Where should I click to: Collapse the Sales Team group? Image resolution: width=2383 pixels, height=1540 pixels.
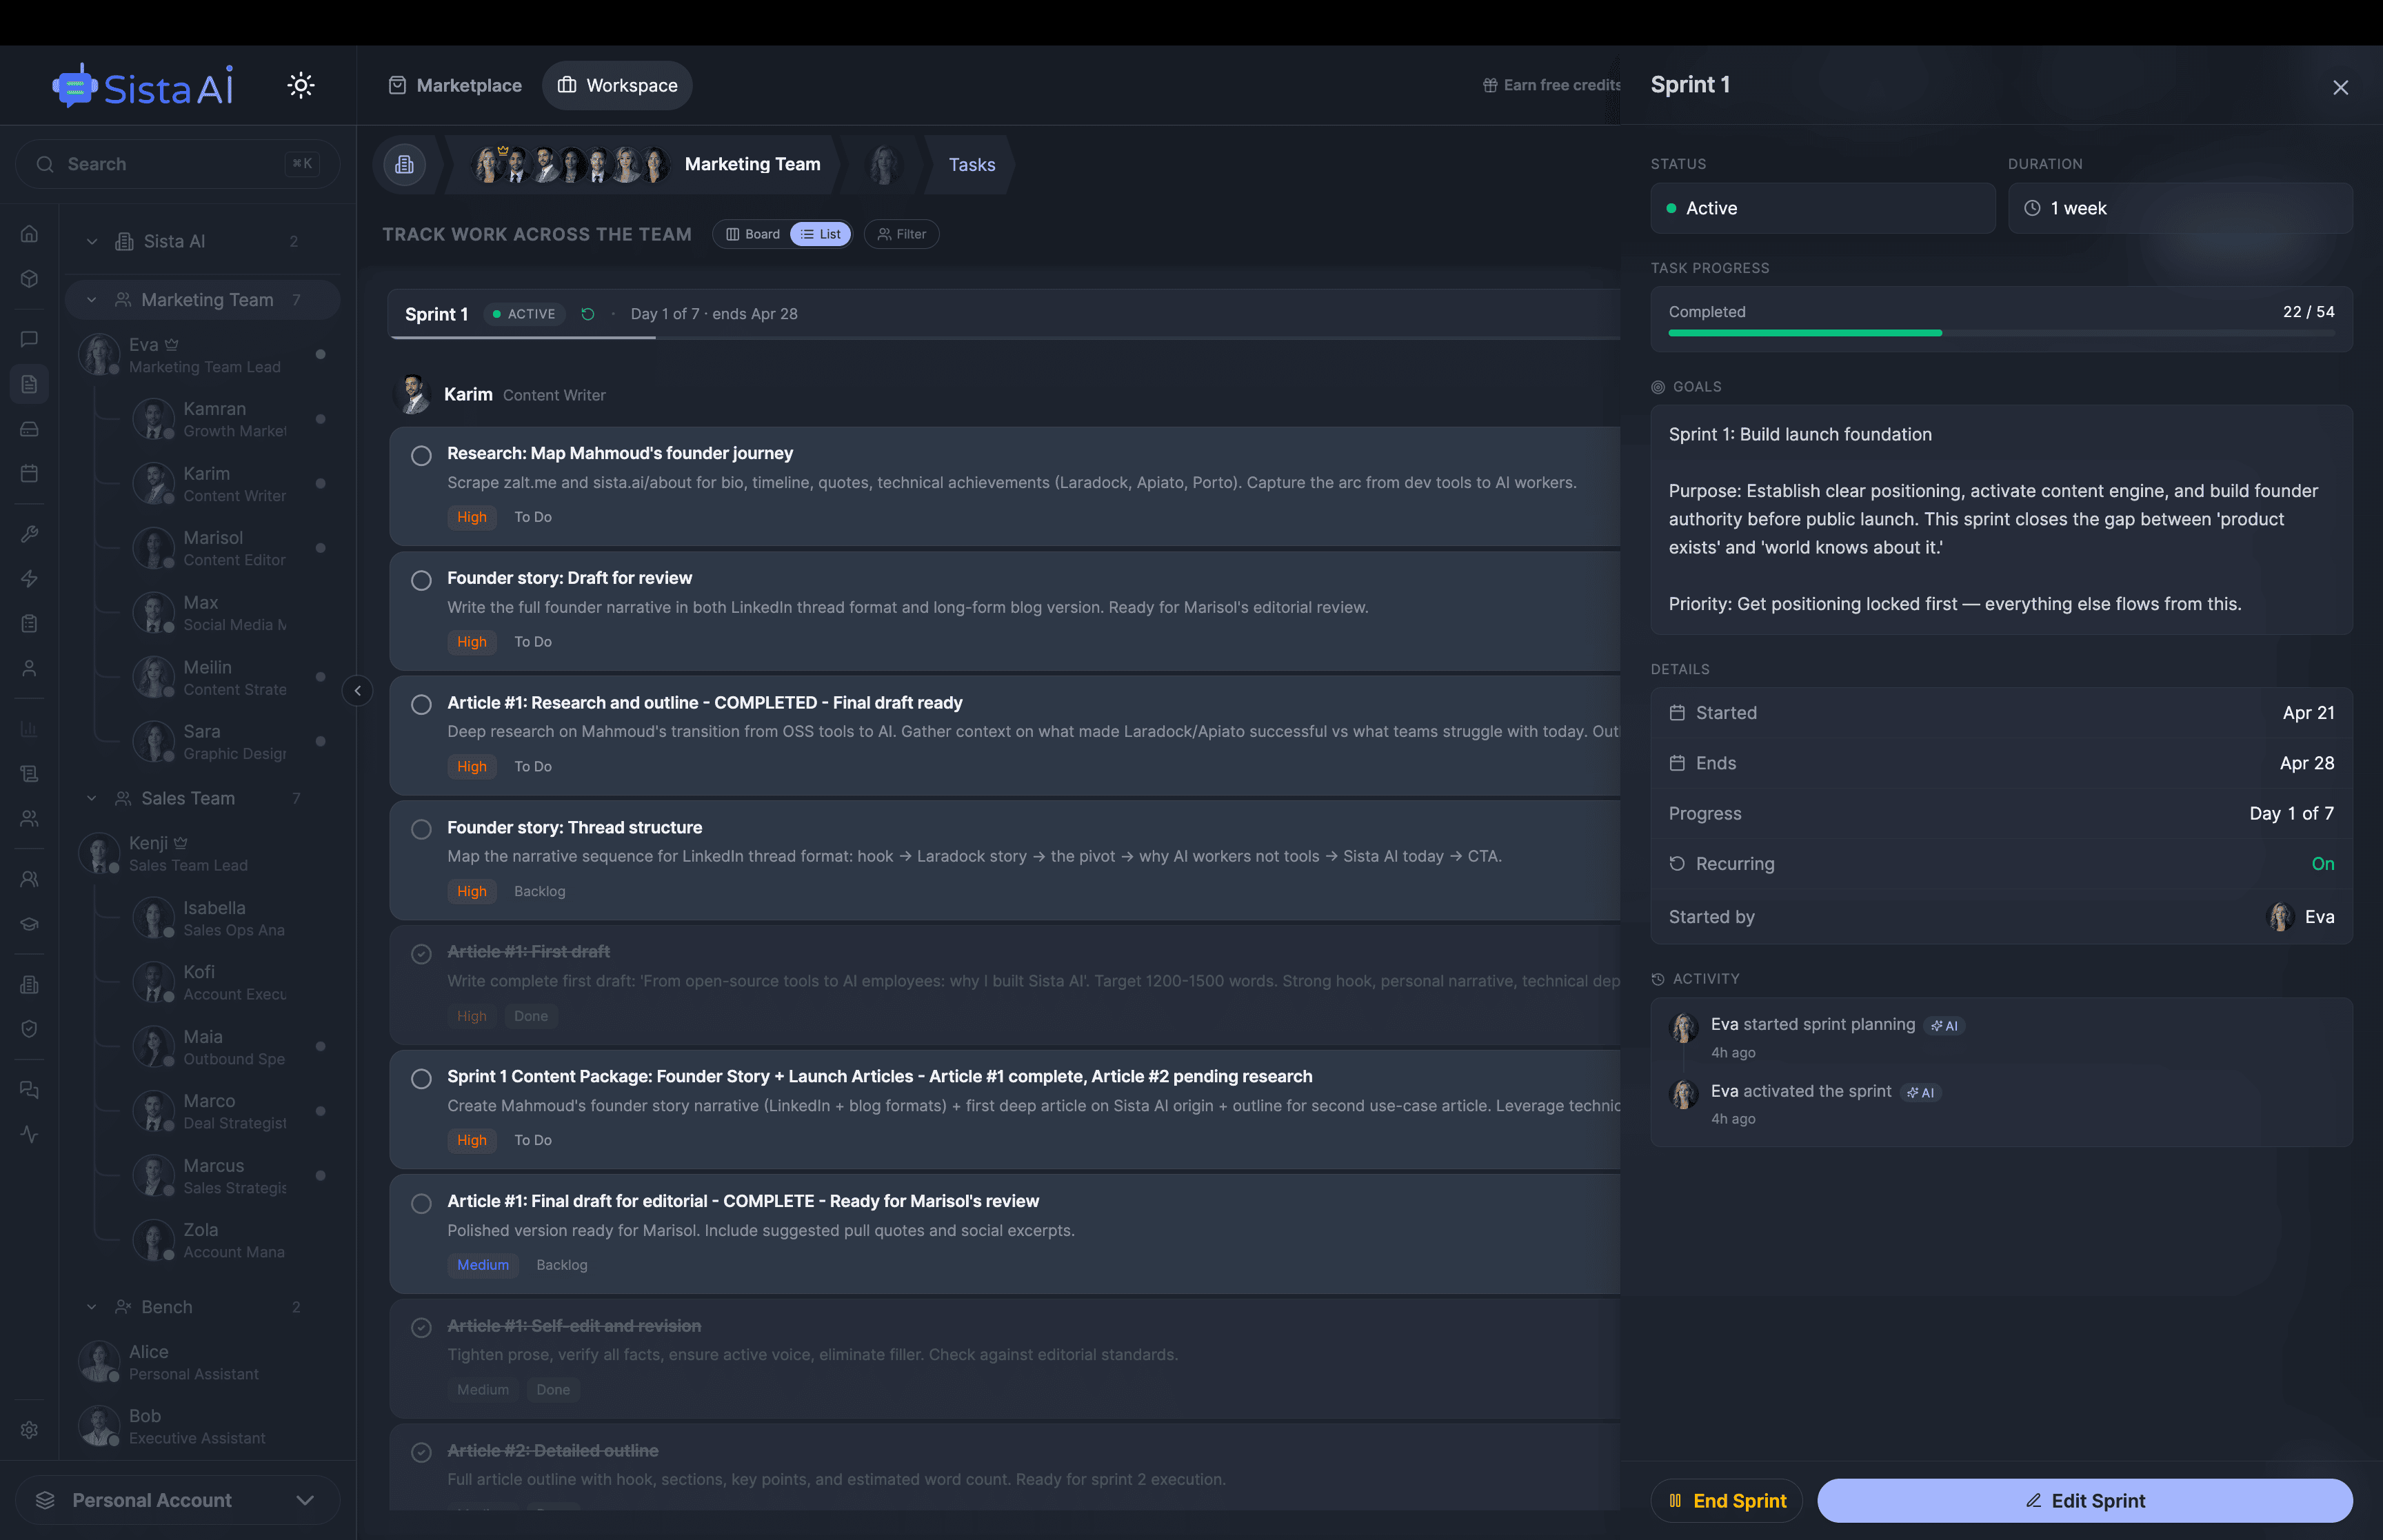[92, 798]
